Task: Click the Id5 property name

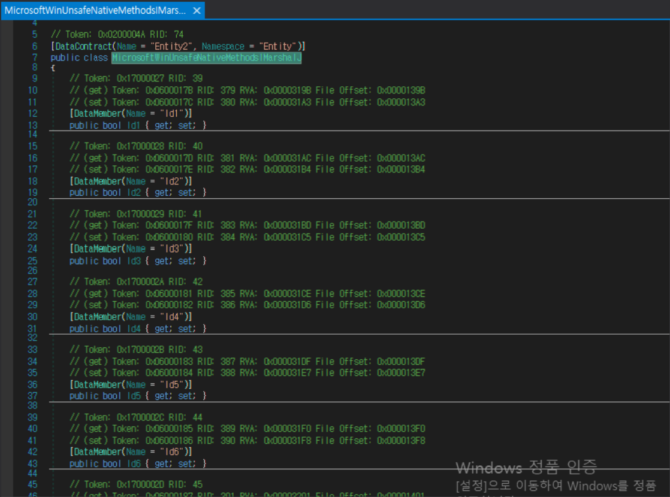Action: tap(133, 396)
